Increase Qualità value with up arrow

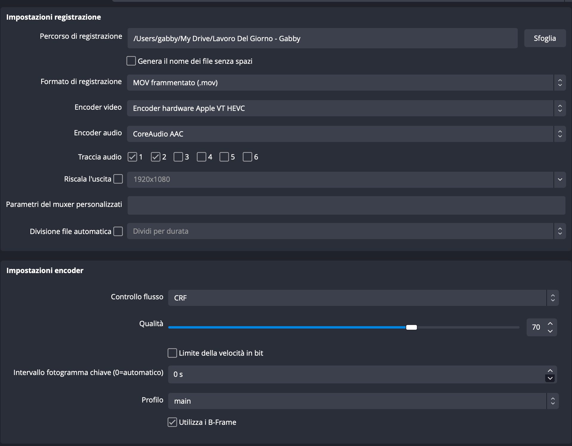pos(550,324)
